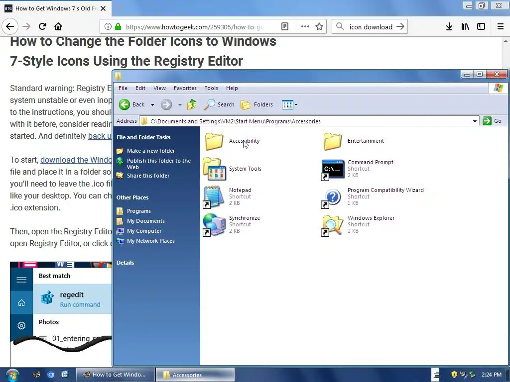Collapse the Other Places section
This screenshot has height=382, width=510.
[132, 197]
